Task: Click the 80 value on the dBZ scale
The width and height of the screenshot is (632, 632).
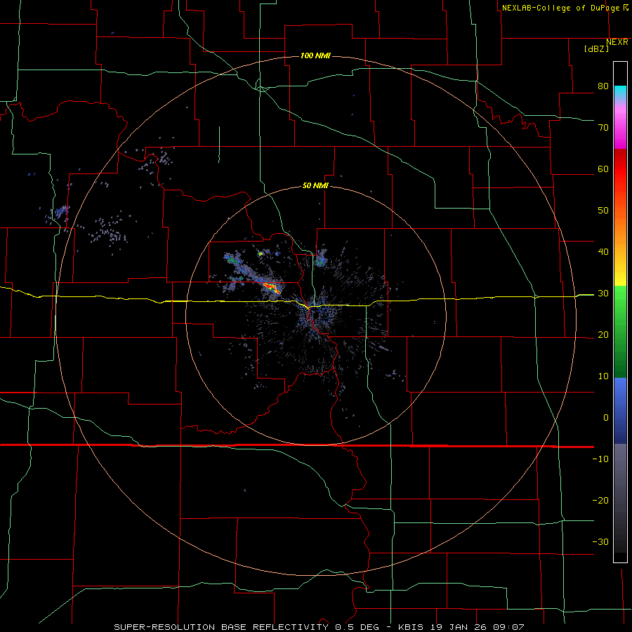Action: (x=603, y=86)
